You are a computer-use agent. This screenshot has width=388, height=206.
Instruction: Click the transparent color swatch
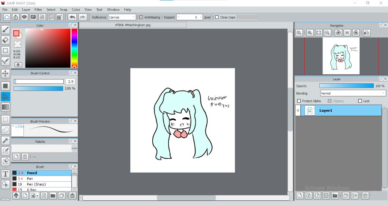click(17, 45)
